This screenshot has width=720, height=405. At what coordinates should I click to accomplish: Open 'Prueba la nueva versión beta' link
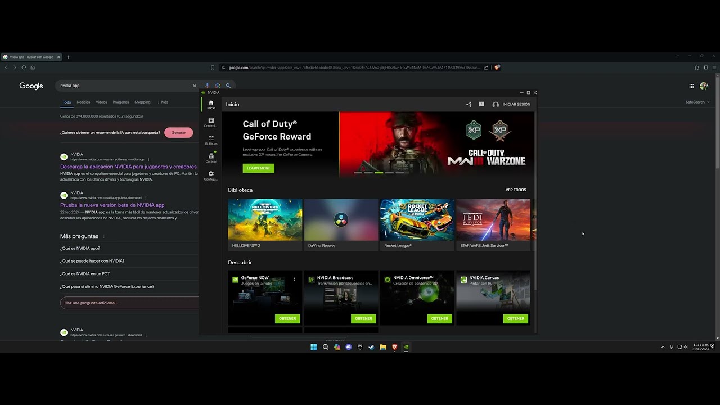point(112,205)
